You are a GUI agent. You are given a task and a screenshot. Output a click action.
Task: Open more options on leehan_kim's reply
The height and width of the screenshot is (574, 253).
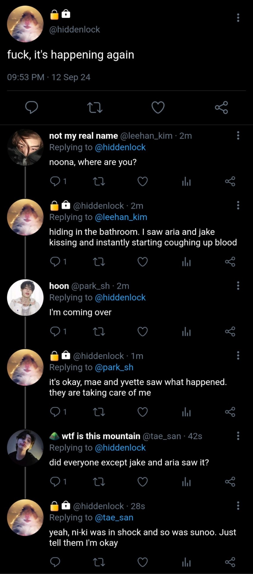[238, 135]
